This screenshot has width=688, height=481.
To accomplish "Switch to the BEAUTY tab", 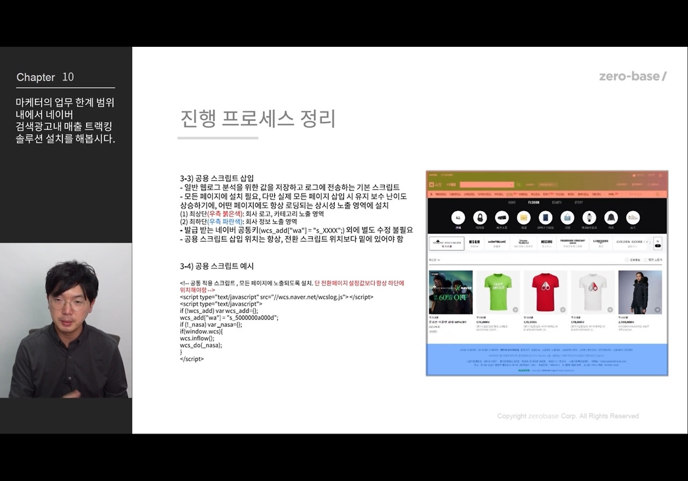I will click(x=557, y=202).
